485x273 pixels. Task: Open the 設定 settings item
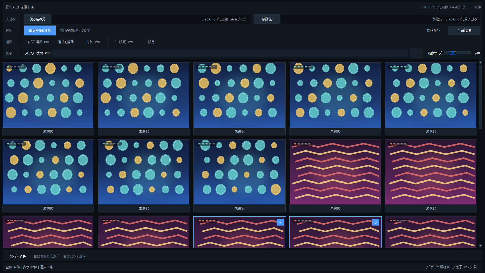151,42
